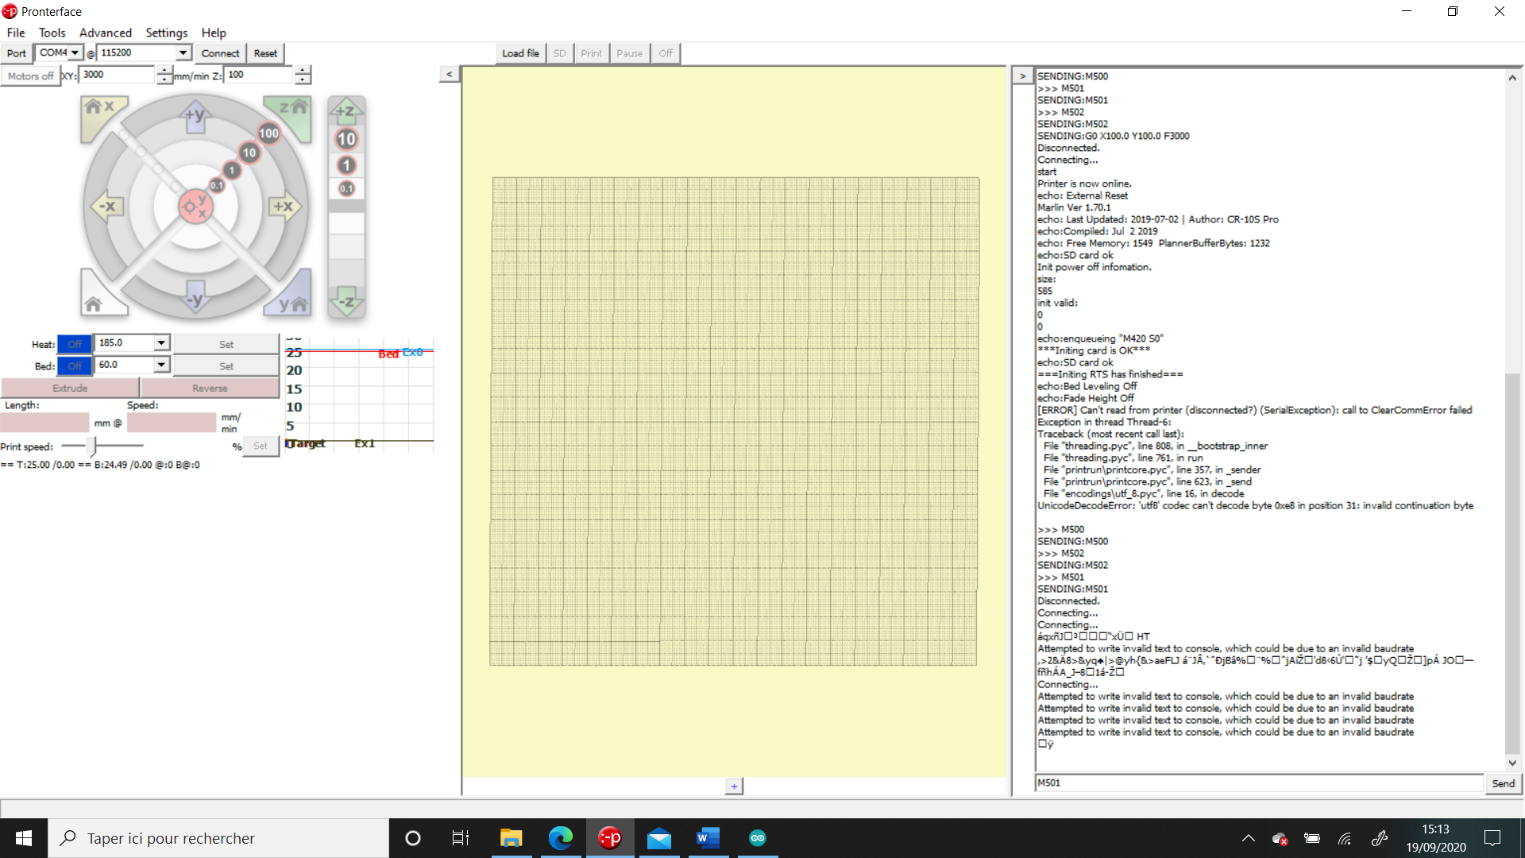Lower the Z axis with -Z arrow

coord(346,302)
